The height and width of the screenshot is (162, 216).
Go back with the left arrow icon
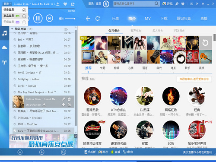click(x=88, y=19)
